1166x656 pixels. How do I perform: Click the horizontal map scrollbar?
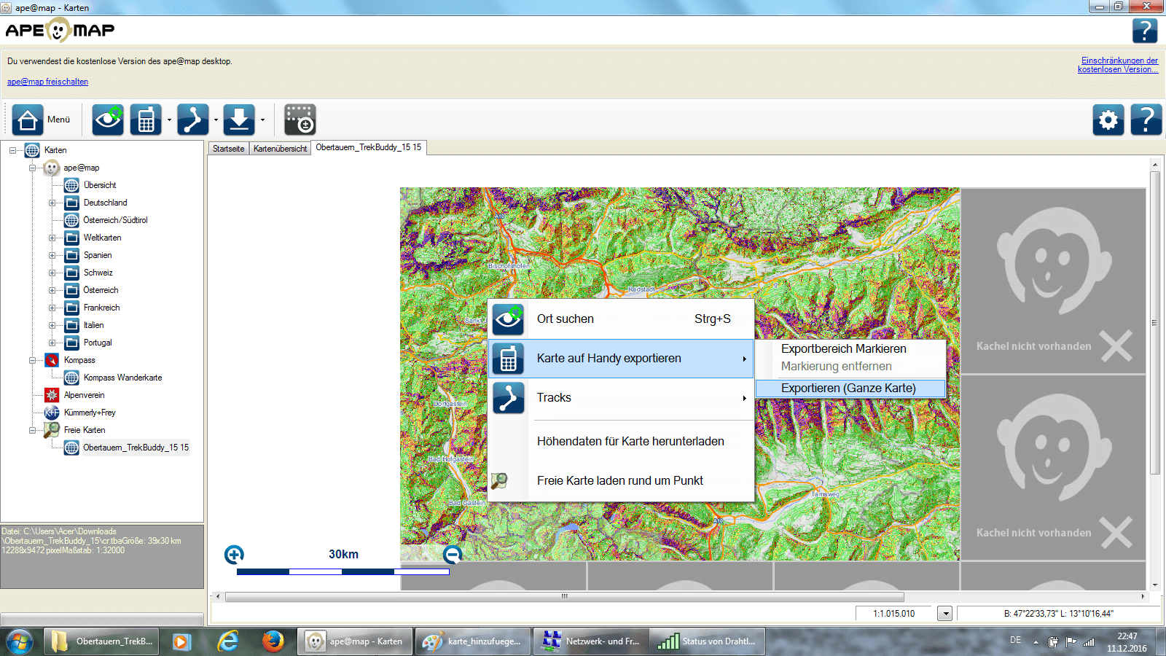pyautogui.click(x=564, y=596)
